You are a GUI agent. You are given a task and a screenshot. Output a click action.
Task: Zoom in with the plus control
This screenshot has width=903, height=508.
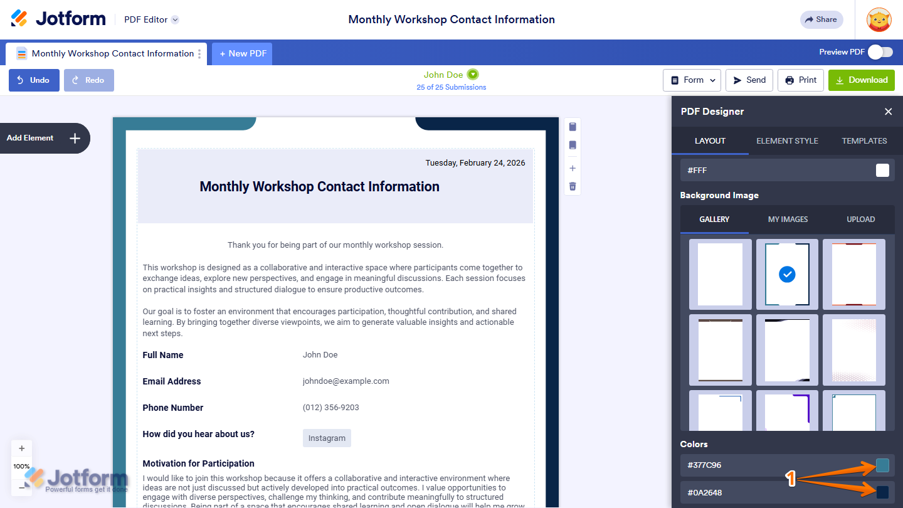(21, 448)
